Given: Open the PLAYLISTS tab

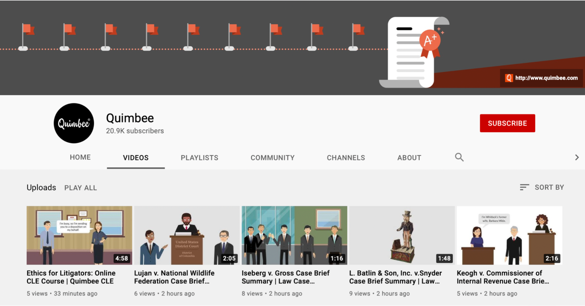Looking at the screenshot, I should click(x=199, y=157).
